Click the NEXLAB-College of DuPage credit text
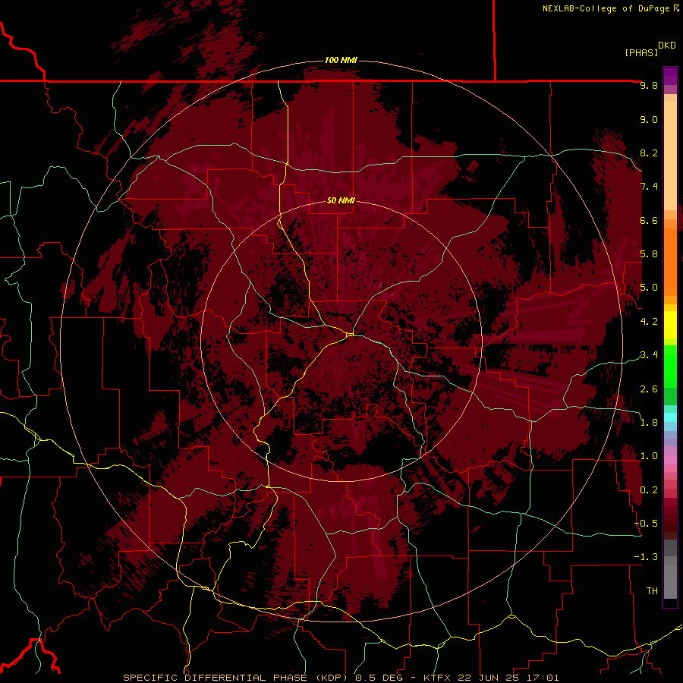This screenshot has height=683, width=683. pyautogui.click(x=606, y=8)
